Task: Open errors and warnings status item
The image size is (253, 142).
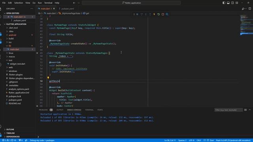Action: click(9, 140)
